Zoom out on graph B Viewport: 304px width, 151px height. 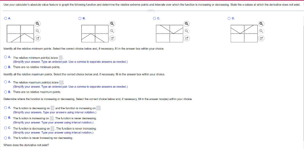point(112,31)
